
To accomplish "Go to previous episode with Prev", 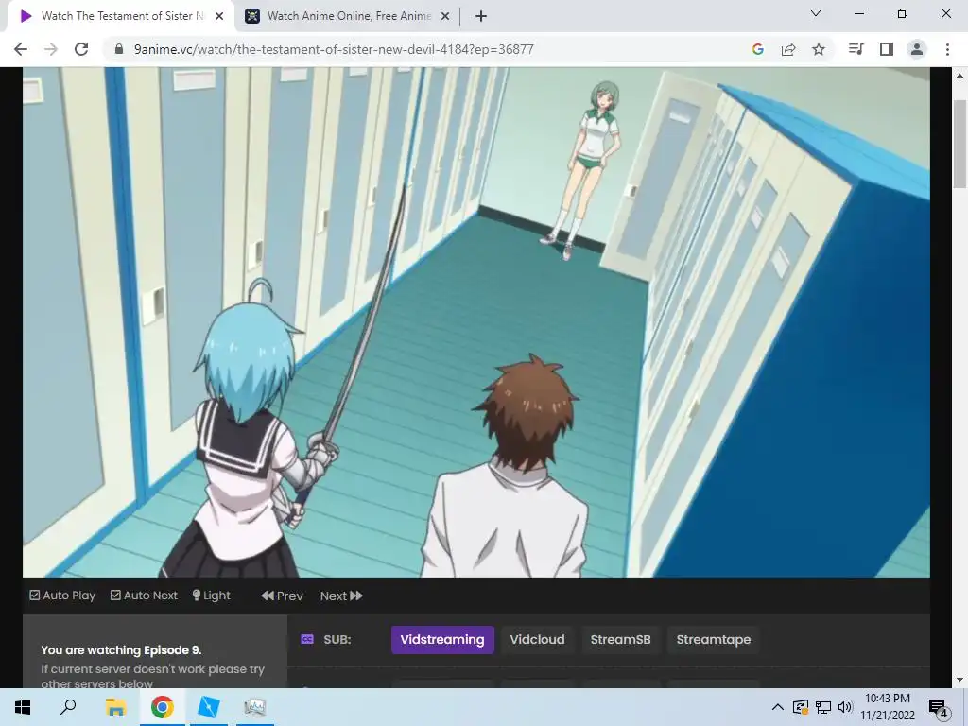I will tap(282, 596).
